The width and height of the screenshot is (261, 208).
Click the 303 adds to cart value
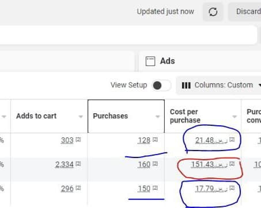67,140
